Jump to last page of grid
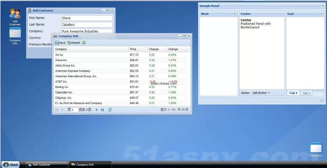Screen dimensions: 327x168 [x=102, y=110]
